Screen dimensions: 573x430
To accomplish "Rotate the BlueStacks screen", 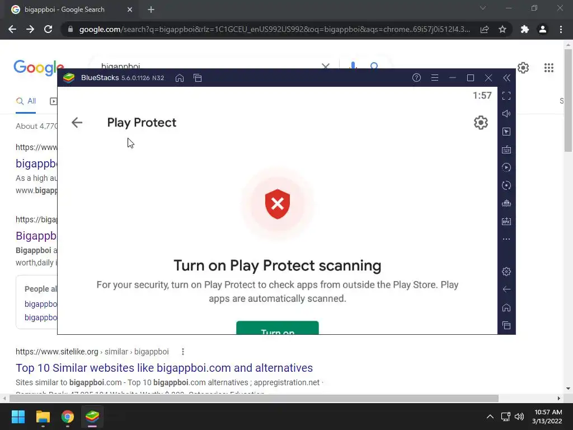I will tap(506, 185).
